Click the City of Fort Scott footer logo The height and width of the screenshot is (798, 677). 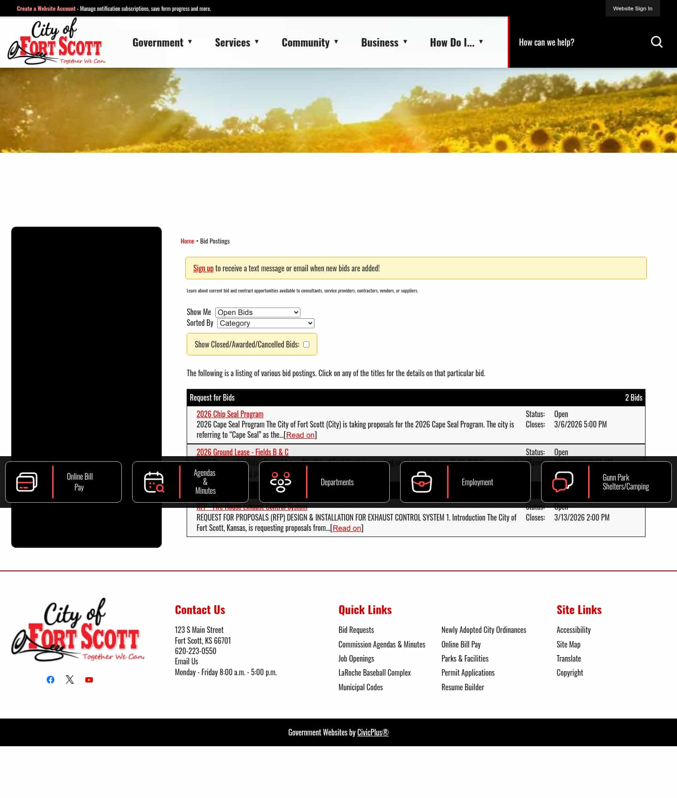tap(78, 629)
